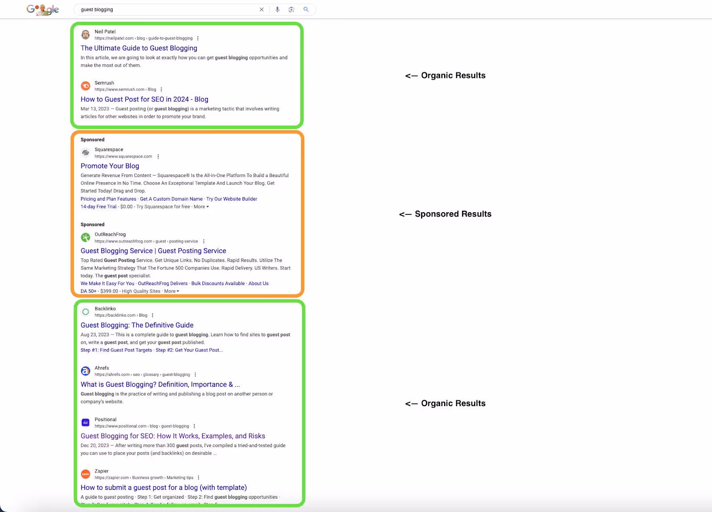Click the Positional favicon
The width and height of the screenshot is (712, 512).
click(x=85, y=423)
